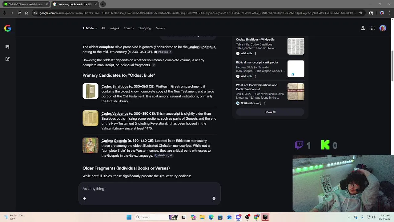Switch to the Forums tab

click(129, 28)
